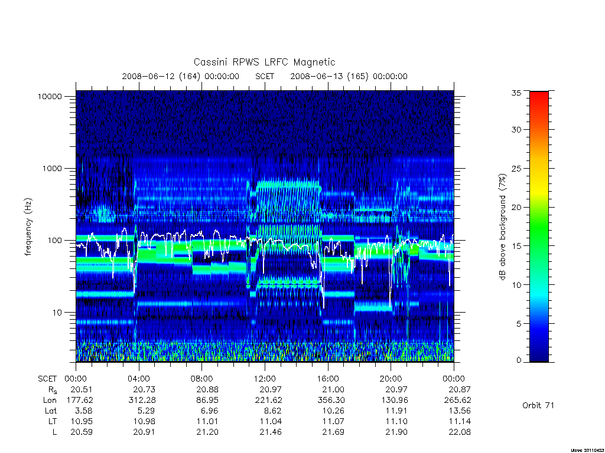This screenshot has width=605, height=453.
Task: Click the Lon value 312.28
Action: click(x=142, y=401)
